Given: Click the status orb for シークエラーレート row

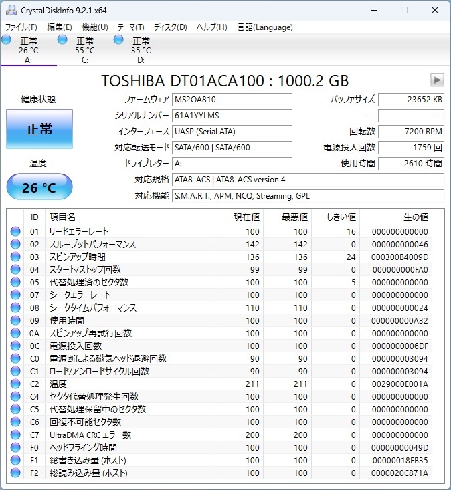Looking at the screenshot, I should pyautogui.click(x=15, y=295).
